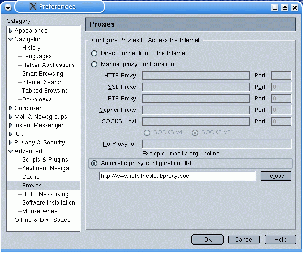Open the History preferences page
The image size is (303, 253).
click(31, 48)
